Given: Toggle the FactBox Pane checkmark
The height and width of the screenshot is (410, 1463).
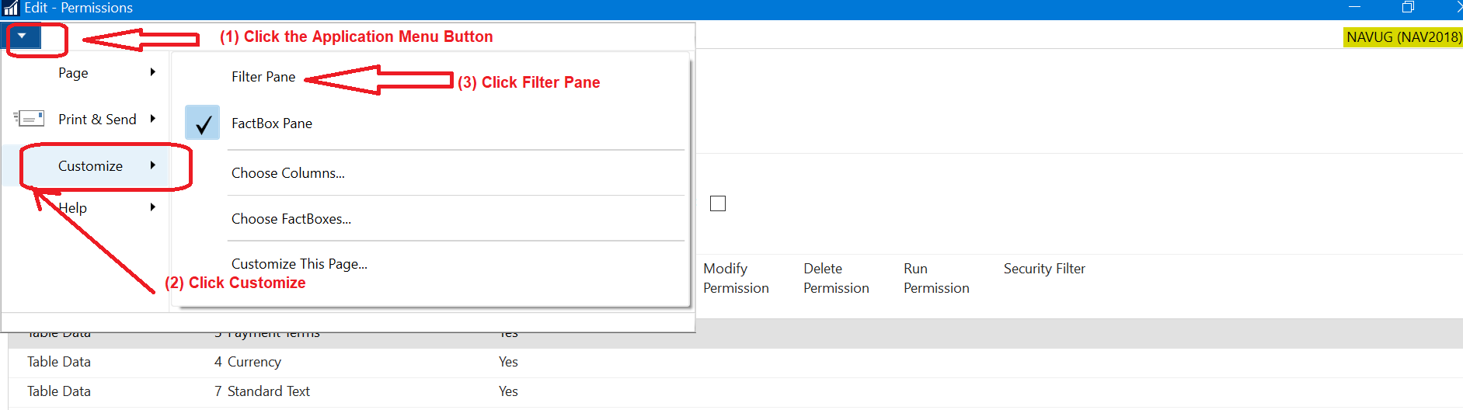Looking at the screenshot, I should click(203, 123).
